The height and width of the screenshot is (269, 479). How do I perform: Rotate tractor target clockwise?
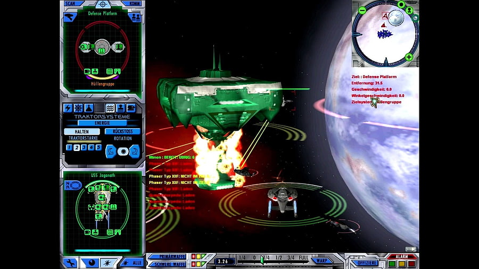[135, 152]
